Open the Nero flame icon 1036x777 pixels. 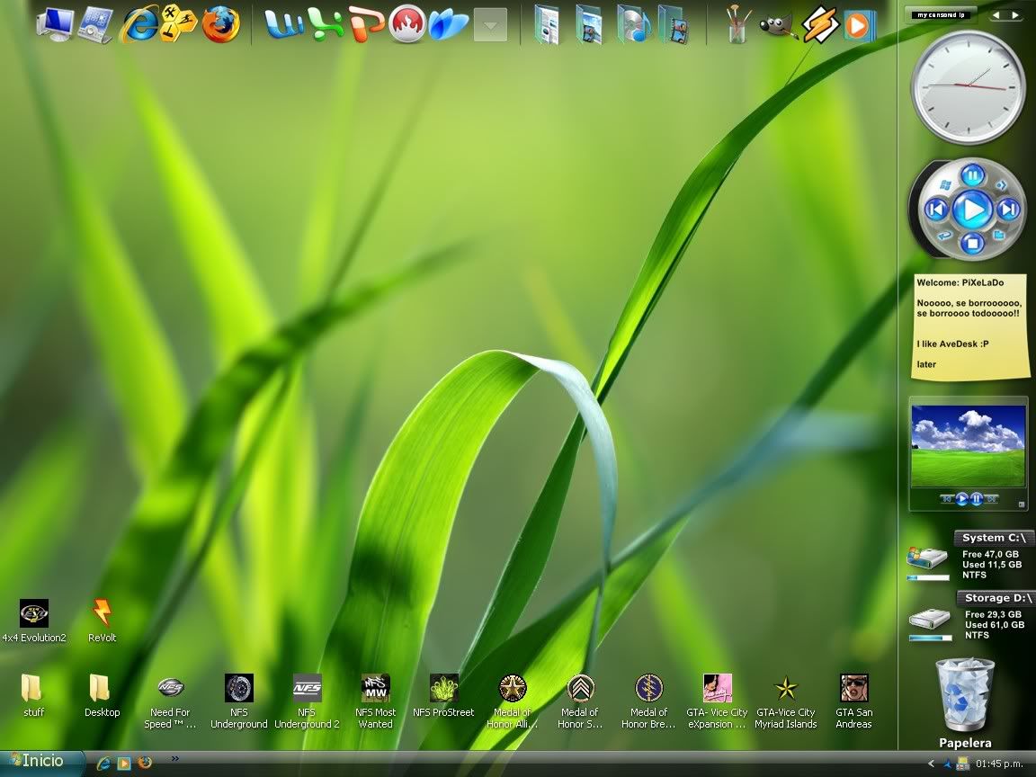[x=407, y=24]
